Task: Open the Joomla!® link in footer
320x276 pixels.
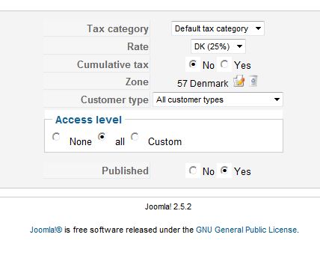Action: [46, 230]
